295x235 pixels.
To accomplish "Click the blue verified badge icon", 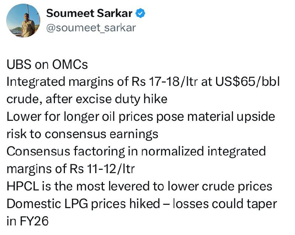I will click(x=140, y=13).
